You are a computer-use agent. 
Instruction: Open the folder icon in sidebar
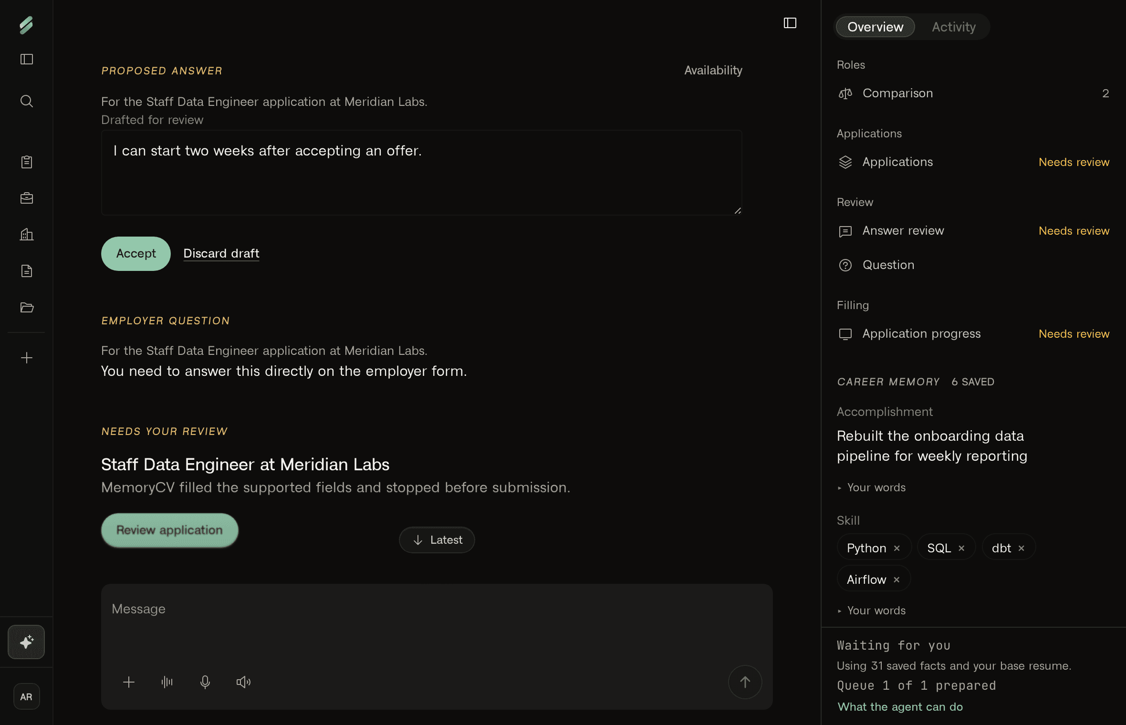click(27, 307)
